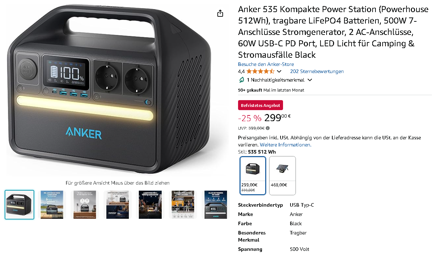Show the third thumbnail with white background
The width and height of the screenshot is (434, 253).
pos(84,205)
